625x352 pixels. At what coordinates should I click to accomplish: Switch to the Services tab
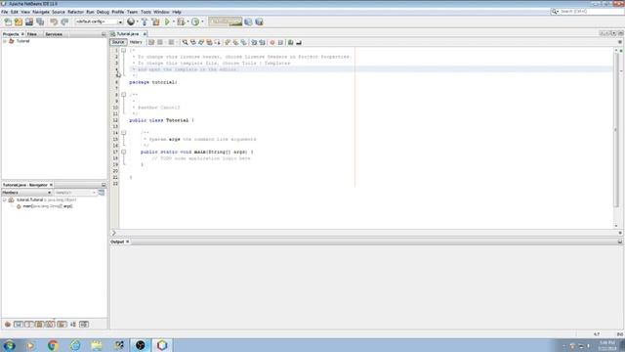coord(54,34)
